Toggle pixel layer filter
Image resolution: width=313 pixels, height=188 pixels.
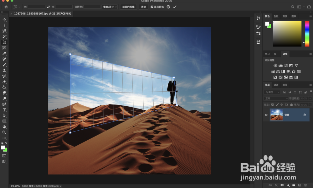(285, 92)
